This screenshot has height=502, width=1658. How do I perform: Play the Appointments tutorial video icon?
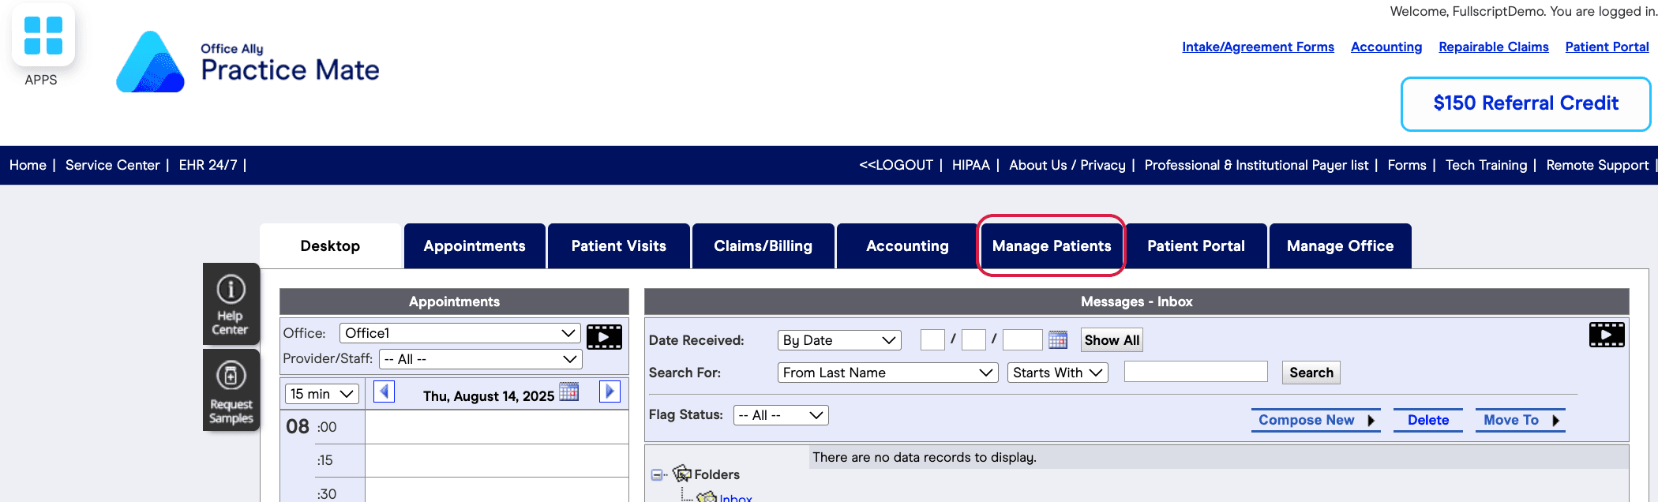[604, 336]
